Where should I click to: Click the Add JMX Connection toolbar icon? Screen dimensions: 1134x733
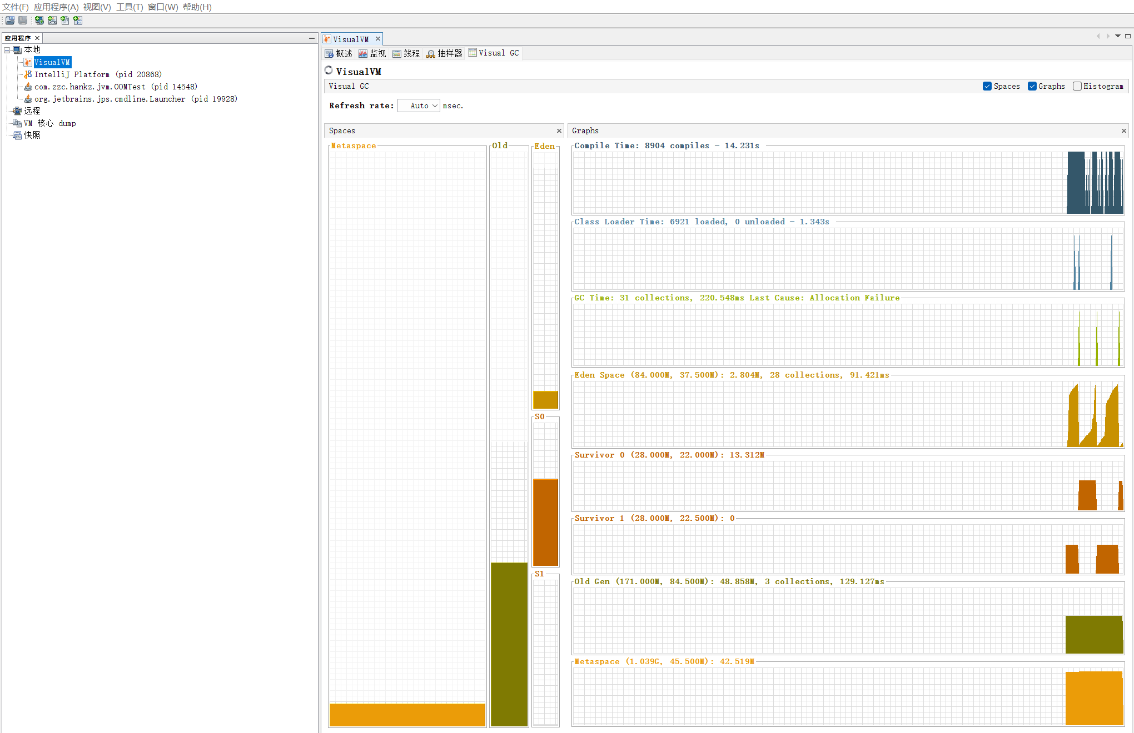52,21
